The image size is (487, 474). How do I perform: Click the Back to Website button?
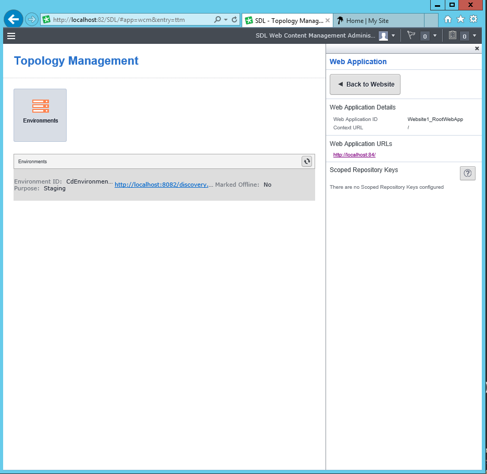[x=365, y=84]
